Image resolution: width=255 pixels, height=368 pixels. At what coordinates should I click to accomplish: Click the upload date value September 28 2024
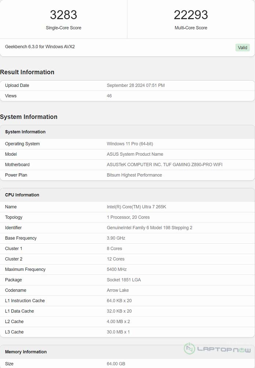(135, 85)
